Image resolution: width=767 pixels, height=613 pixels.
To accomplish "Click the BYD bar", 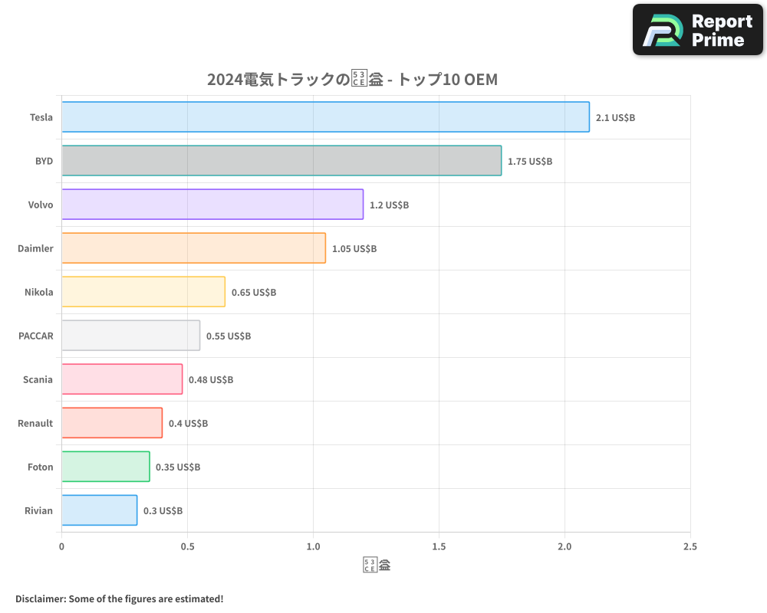I will coord(280,161).
